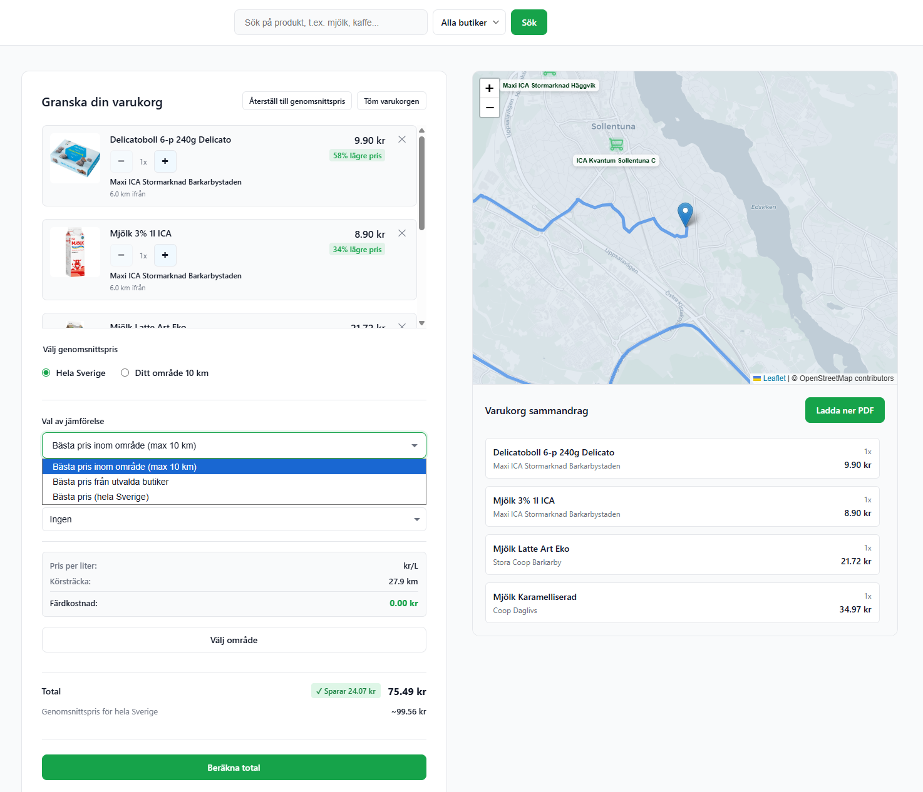Click the 34% lägre pris badge
923x792 pixels.
pyautogui.click(x=358, y=250)
